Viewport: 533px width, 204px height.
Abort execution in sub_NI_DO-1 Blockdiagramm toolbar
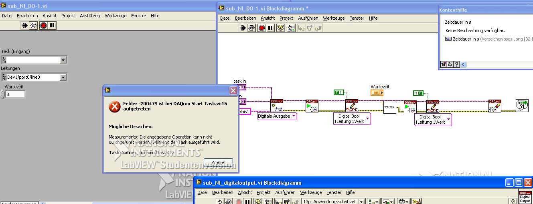[261, 28]
